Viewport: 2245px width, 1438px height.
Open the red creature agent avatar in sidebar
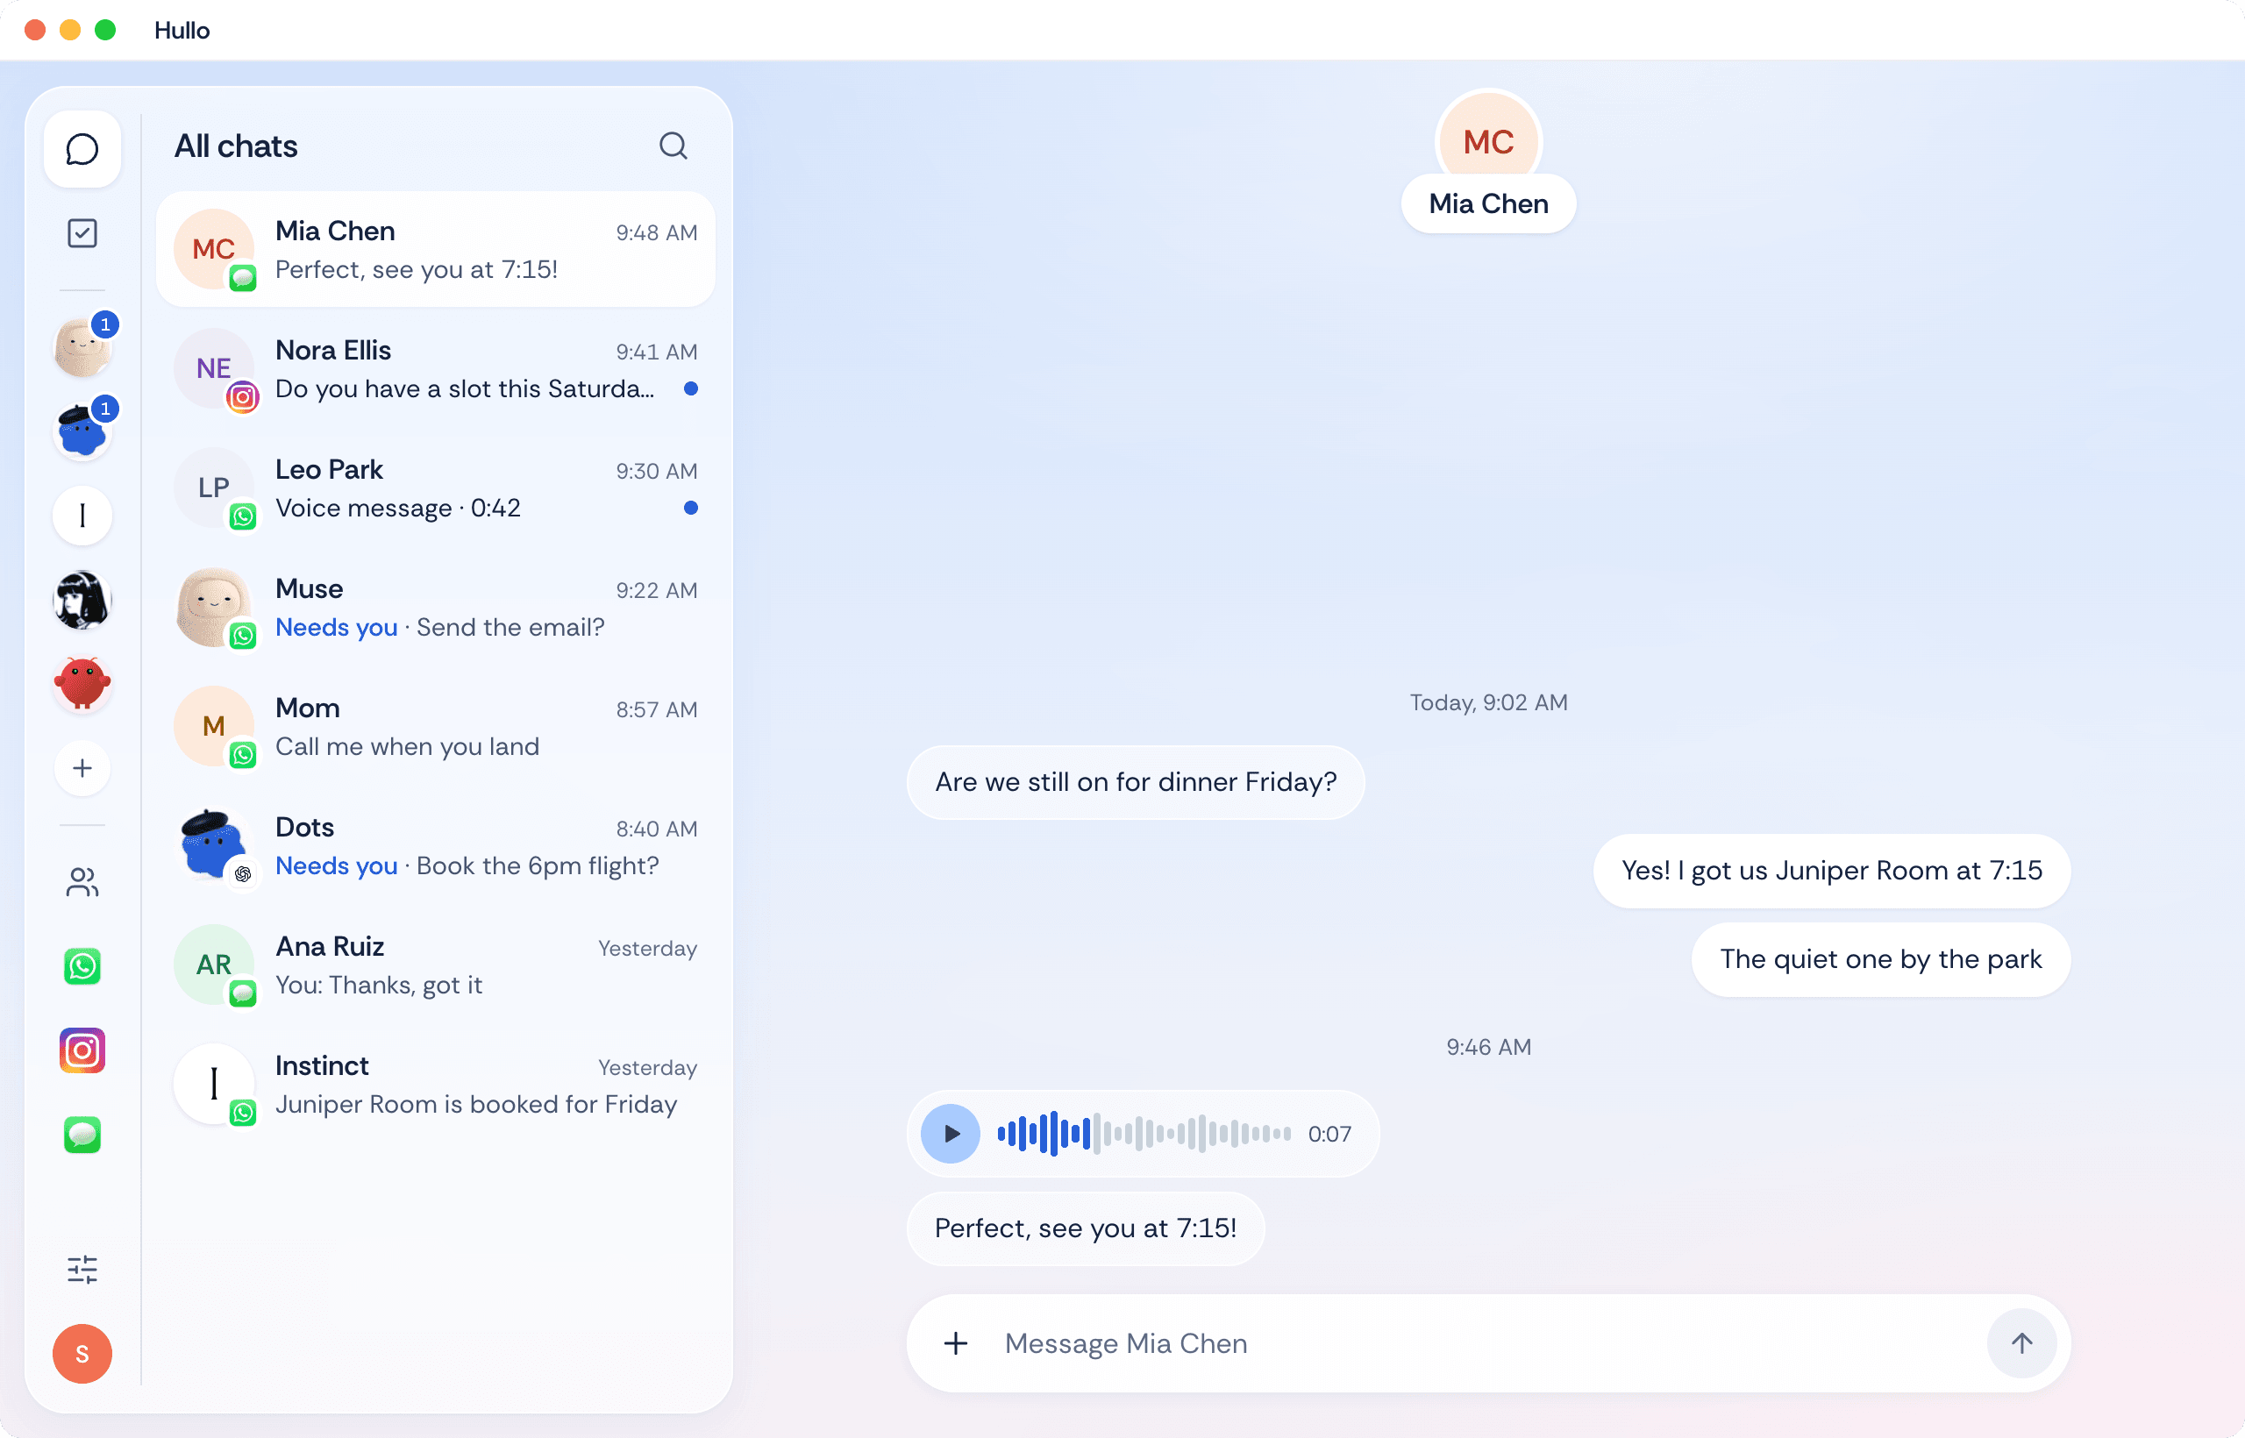pyautogui.click(x=82, y=684)
